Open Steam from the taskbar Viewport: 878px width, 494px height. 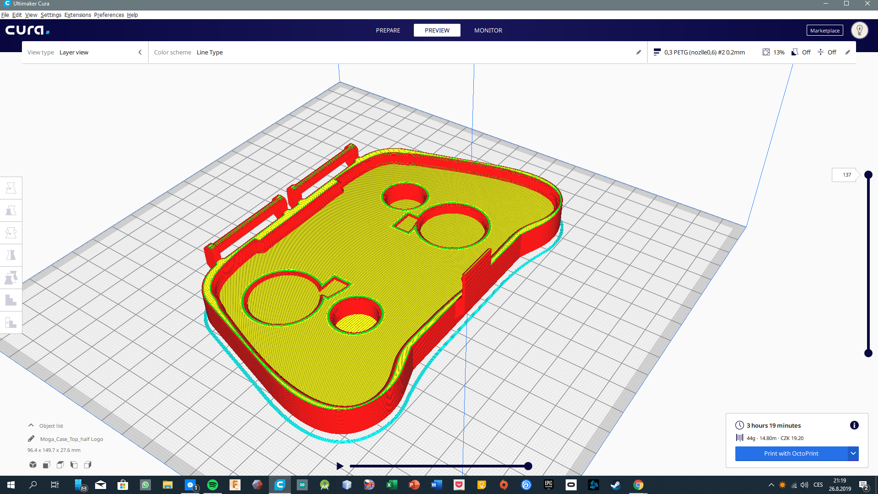616,485
